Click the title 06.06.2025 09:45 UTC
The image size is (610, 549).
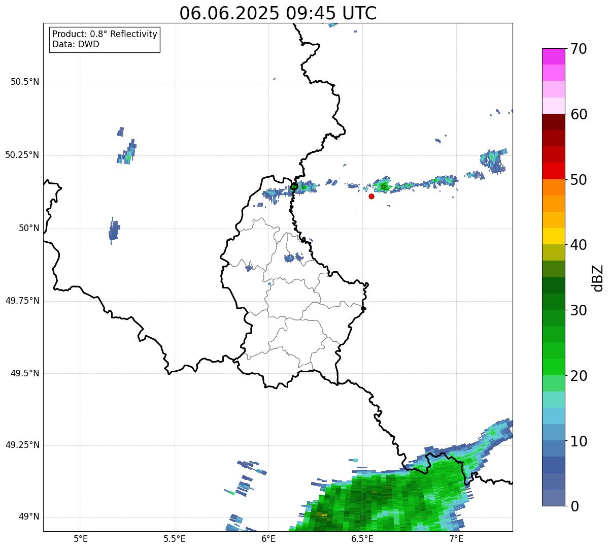coord(278,13)
